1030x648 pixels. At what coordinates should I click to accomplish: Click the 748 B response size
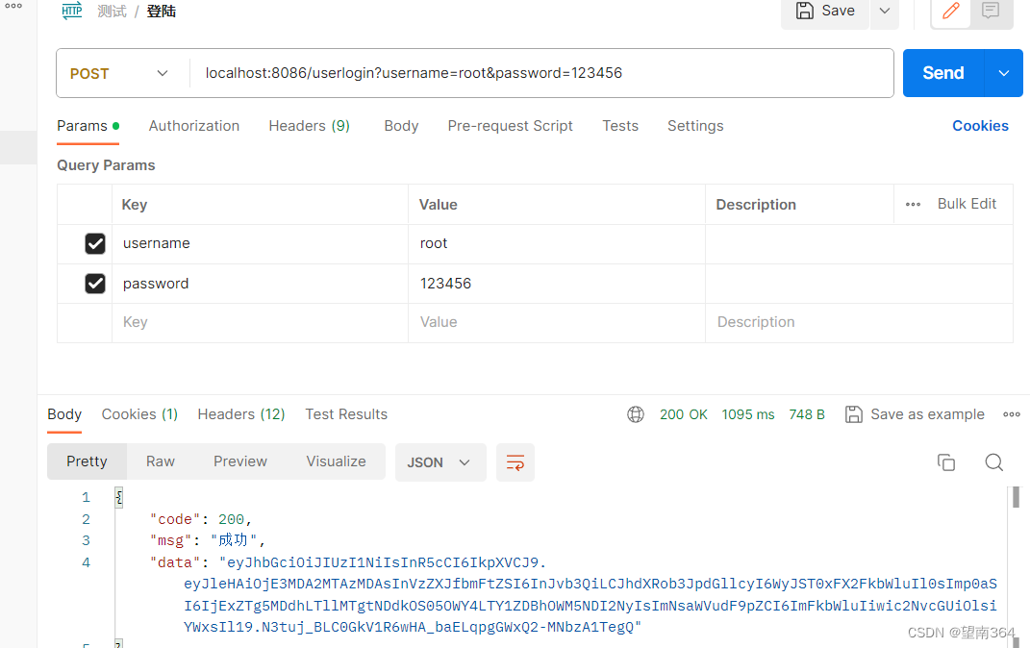(x=807, y=414)
